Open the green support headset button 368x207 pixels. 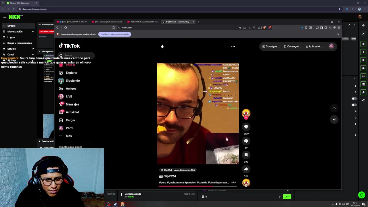point(362,195)
